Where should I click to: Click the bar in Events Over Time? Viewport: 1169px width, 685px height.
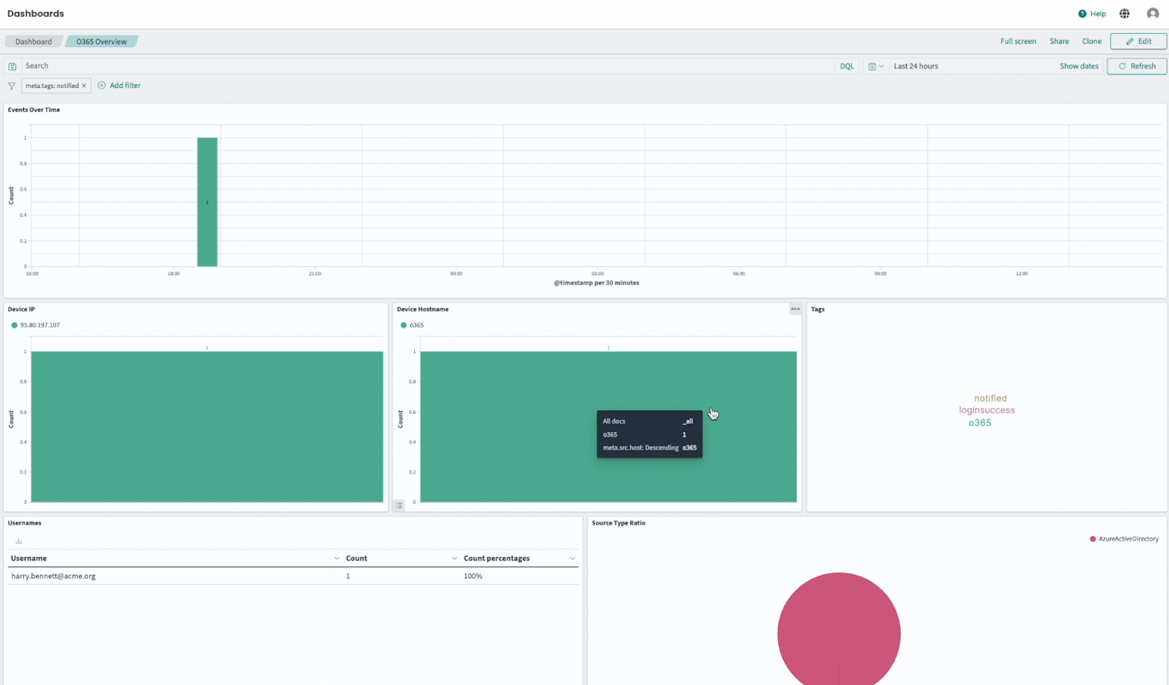click(x=207, y=202)
